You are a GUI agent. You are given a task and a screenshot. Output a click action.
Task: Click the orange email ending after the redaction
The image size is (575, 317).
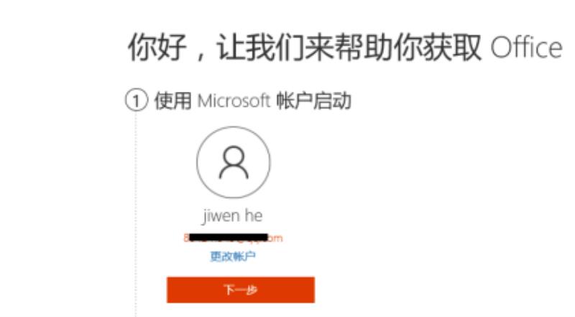point(275,238)
